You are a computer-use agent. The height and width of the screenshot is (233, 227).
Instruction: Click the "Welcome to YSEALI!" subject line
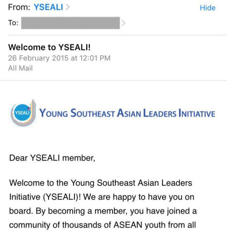(x=49, y=47)
